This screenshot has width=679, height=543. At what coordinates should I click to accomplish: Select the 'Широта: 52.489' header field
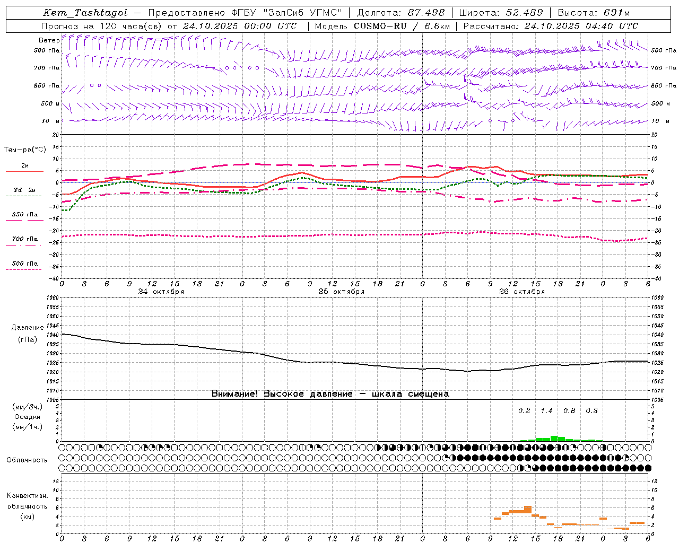[x=501, y=13]
